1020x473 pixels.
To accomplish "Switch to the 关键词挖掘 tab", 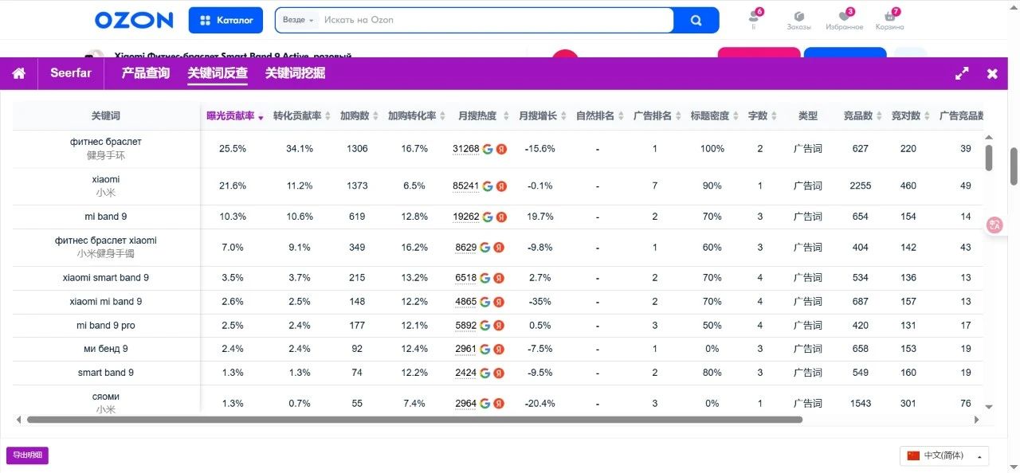I will pos(295,73).
